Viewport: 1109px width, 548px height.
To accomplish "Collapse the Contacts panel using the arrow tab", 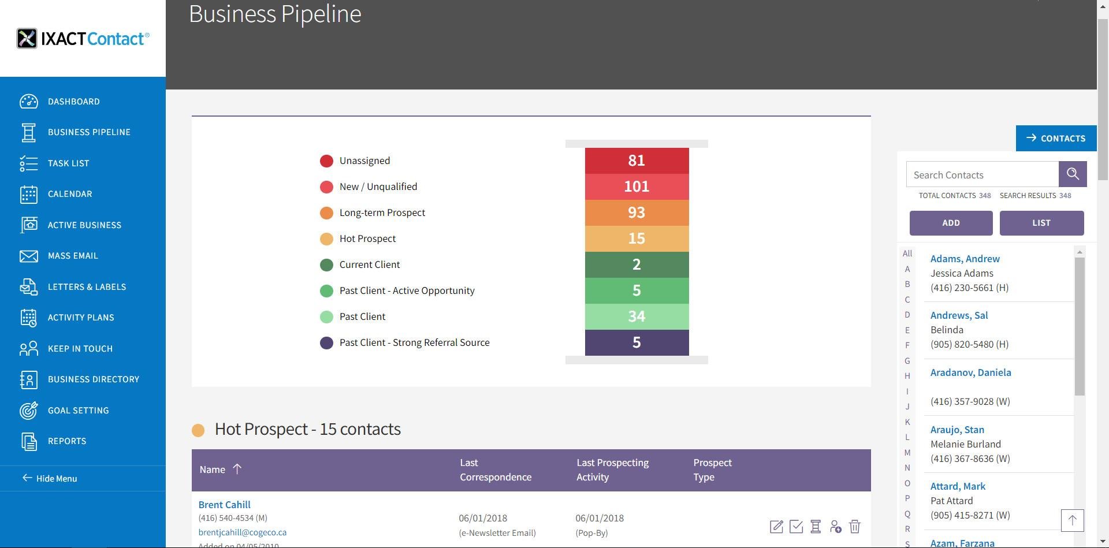I will tap(1056, 139).
